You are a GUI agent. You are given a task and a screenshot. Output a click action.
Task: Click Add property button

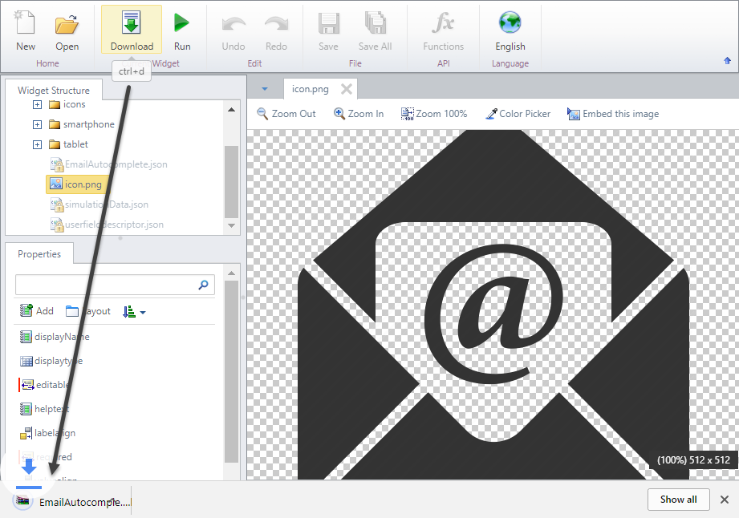click(x=37, y=311)
